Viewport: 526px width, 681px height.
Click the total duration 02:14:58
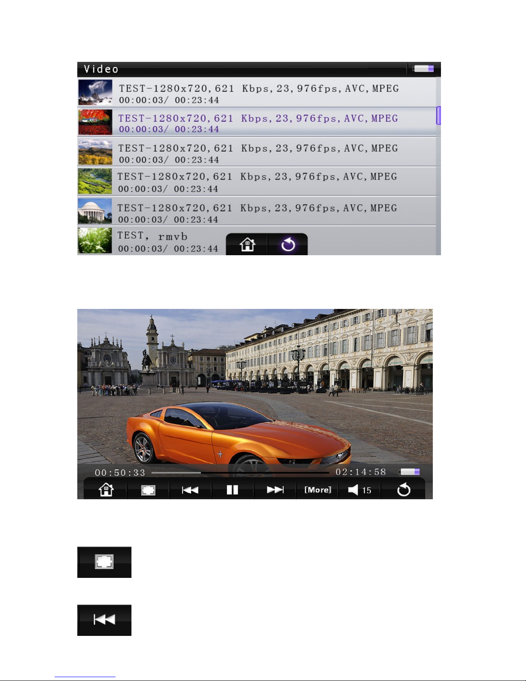[361, 472]
